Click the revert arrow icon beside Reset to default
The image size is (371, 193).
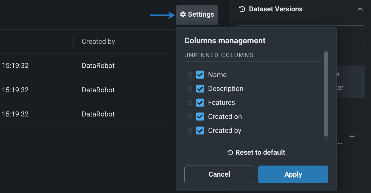(x=230, y=152)
